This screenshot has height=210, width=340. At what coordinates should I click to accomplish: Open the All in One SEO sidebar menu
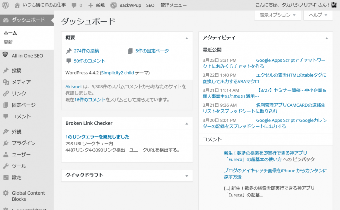click(27, 55)
